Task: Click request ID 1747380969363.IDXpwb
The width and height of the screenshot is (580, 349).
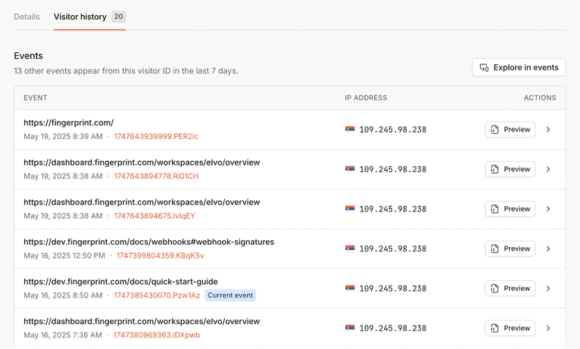Action: pyautogui.click(x=157, y=335)
